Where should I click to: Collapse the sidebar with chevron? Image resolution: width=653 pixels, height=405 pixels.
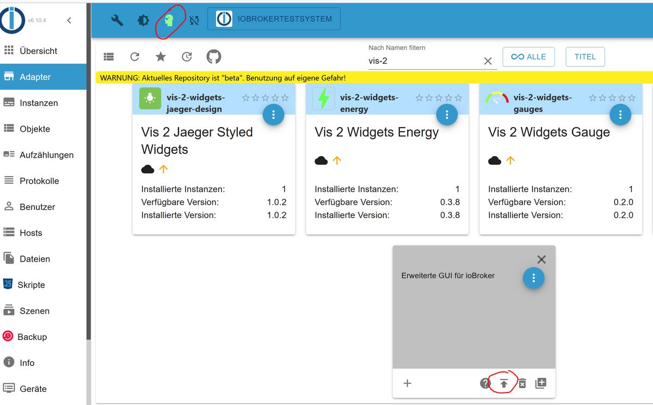(x=69, y=21)
